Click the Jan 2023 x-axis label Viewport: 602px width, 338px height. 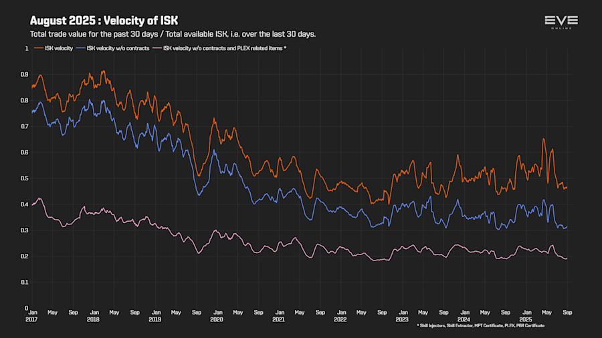pyautogui.click(x=403, y=316)
